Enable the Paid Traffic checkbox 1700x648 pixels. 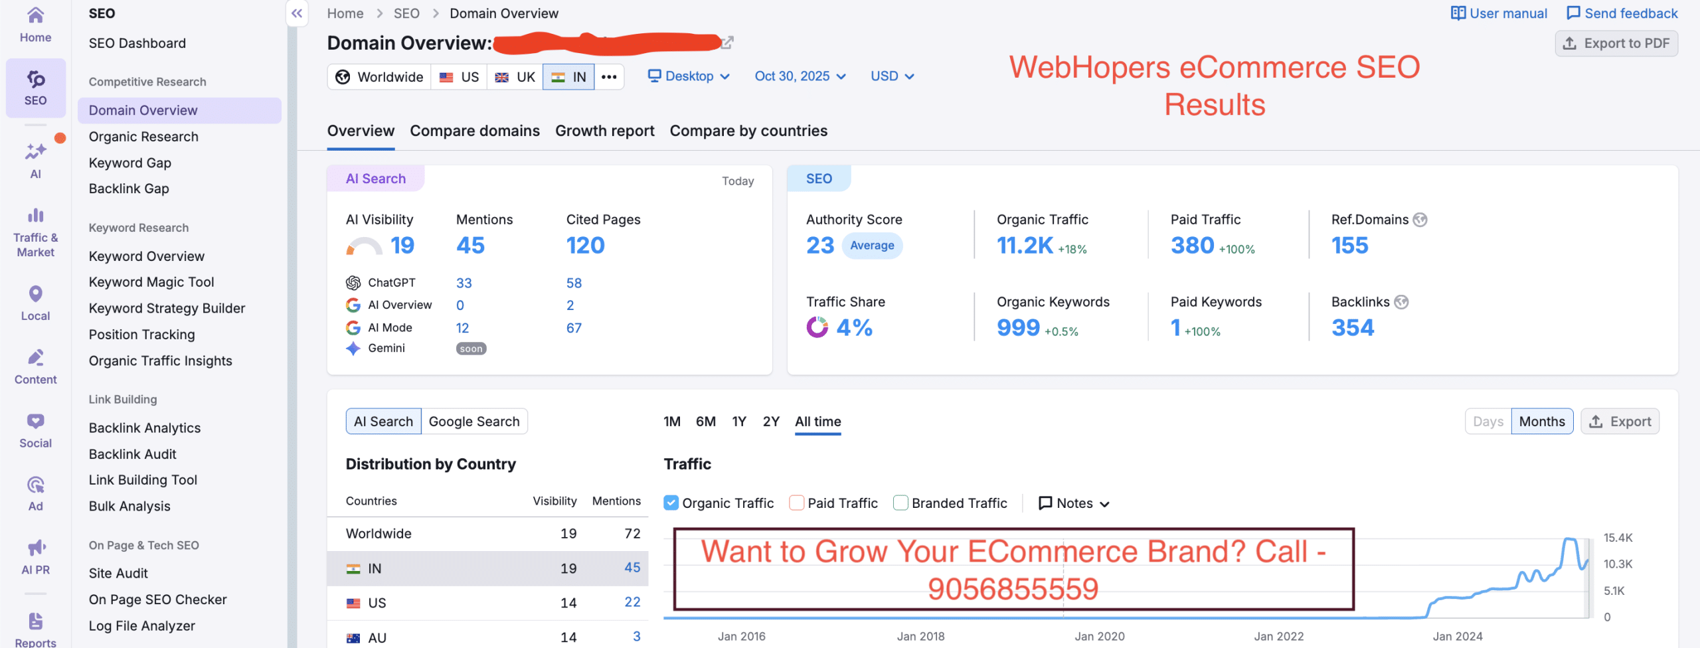pos(796,503)
